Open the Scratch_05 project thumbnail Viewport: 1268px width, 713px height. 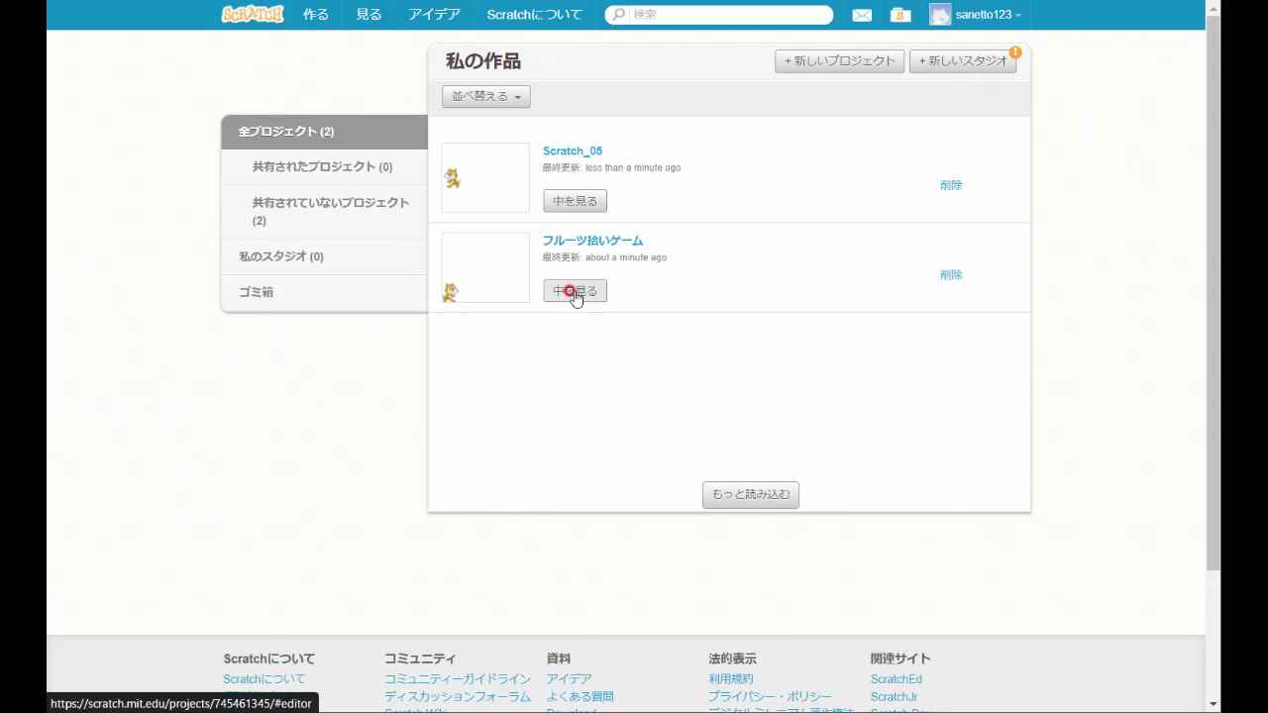click(x=485, y=177)
